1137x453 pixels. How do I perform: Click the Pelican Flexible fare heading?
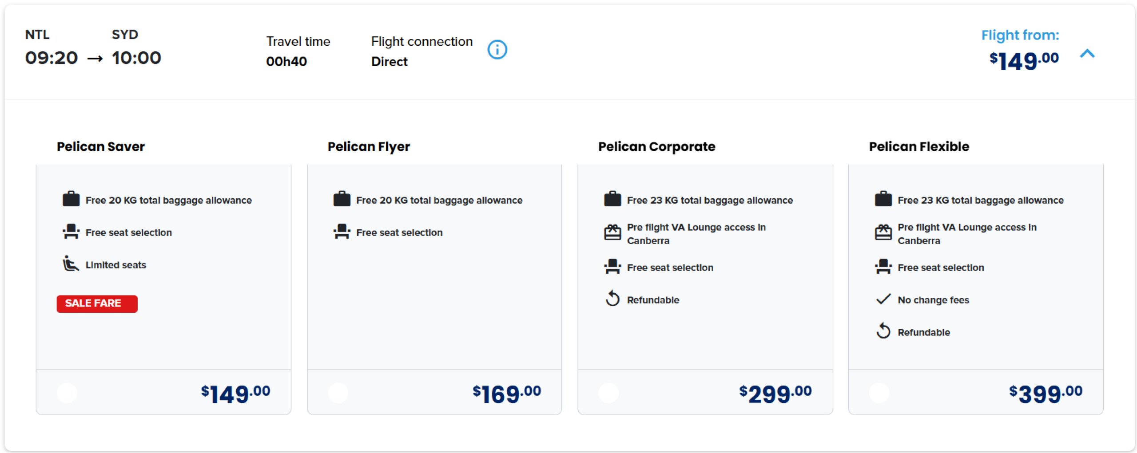point(918,146)
